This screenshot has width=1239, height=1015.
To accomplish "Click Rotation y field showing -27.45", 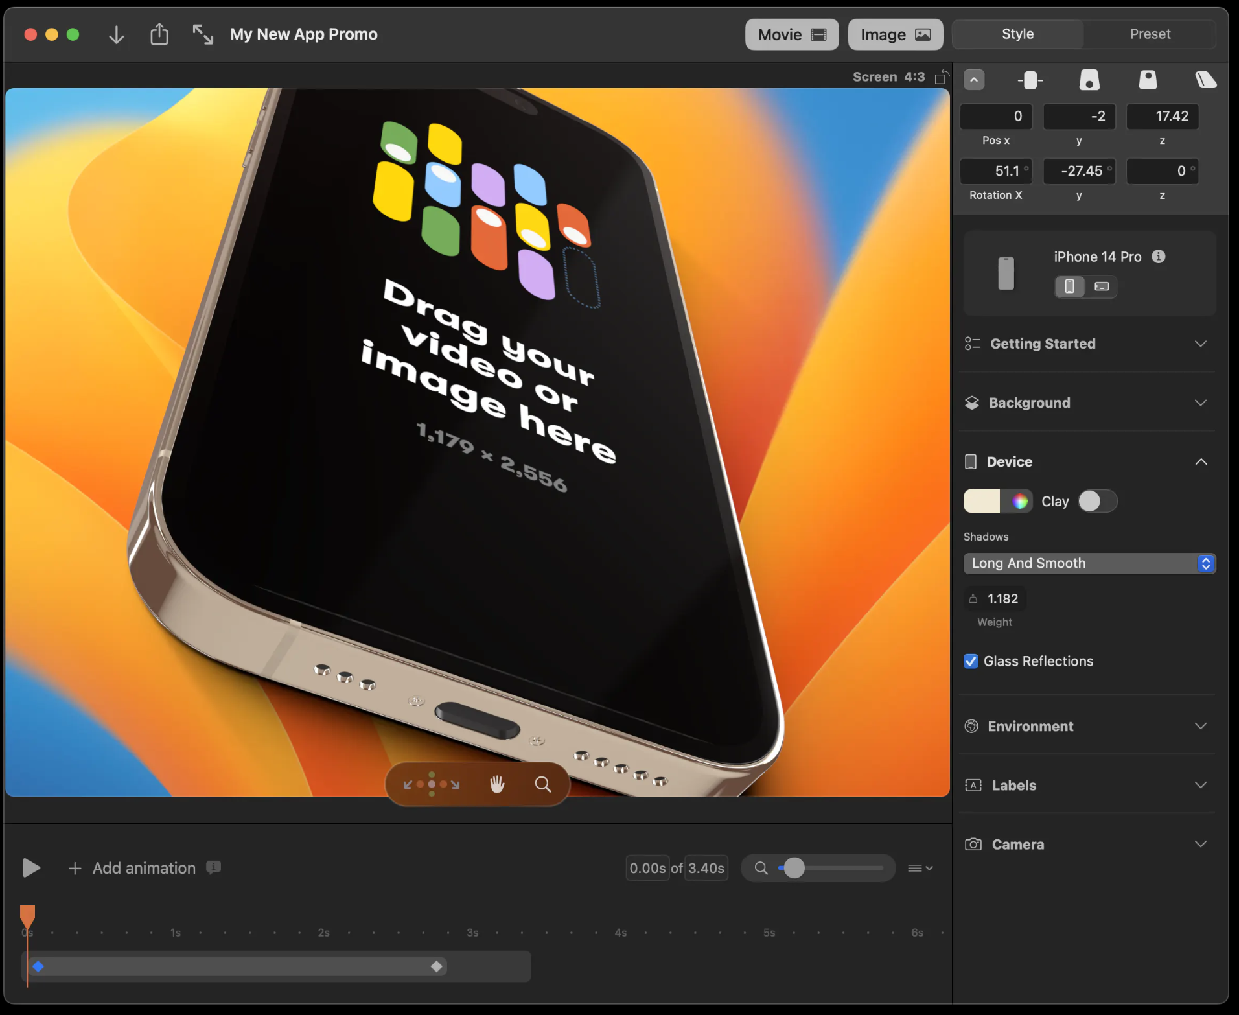I will pos(1079,171).
